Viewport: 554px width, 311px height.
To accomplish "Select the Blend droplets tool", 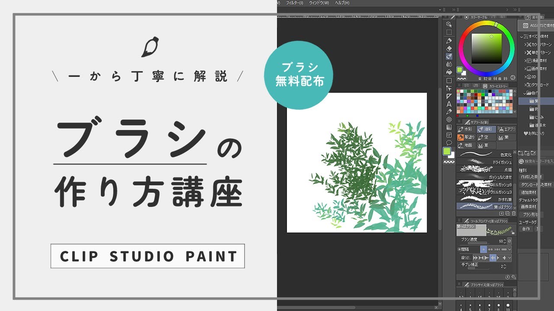I will (449, 64).
